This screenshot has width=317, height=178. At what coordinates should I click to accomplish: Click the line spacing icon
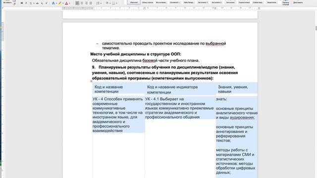click(x=98, y=3)
